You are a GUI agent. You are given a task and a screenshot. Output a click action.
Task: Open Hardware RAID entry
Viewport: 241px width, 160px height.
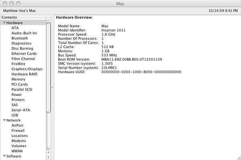tap(24, 74)
